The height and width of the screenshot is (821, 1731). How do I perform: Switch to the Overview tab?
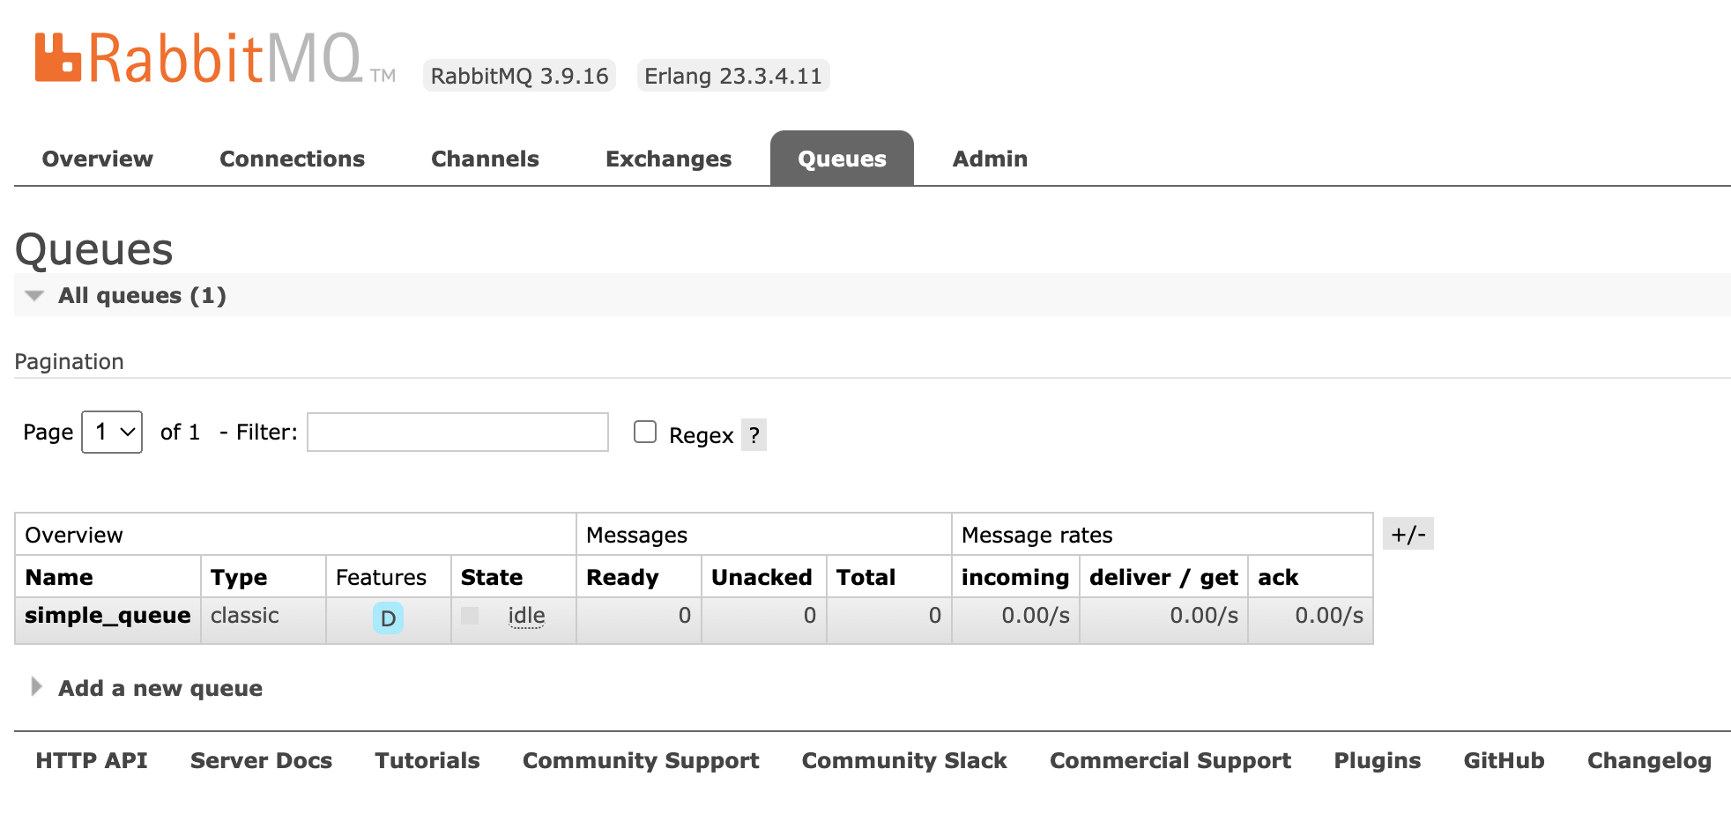click(x=97, y=159)
